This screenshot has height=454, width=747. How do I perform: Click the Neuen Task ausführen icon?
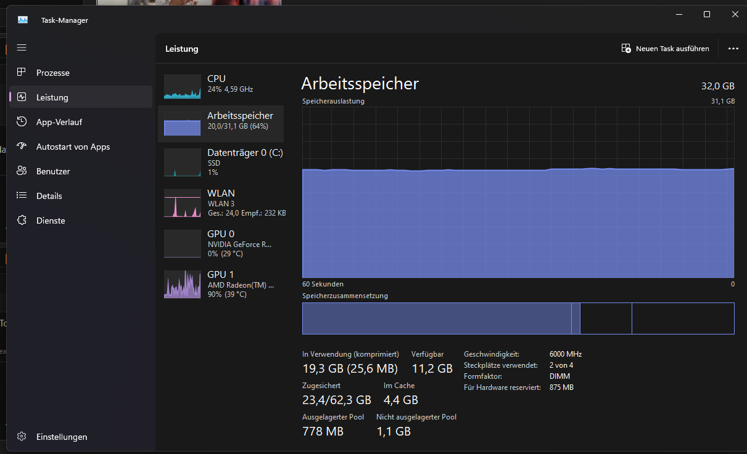point(626,48)
